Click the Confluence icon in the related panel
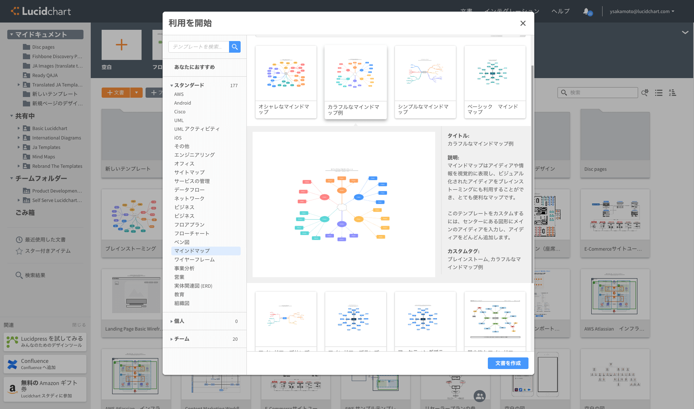This screenshot has width=694, height=409. (12, 364)
